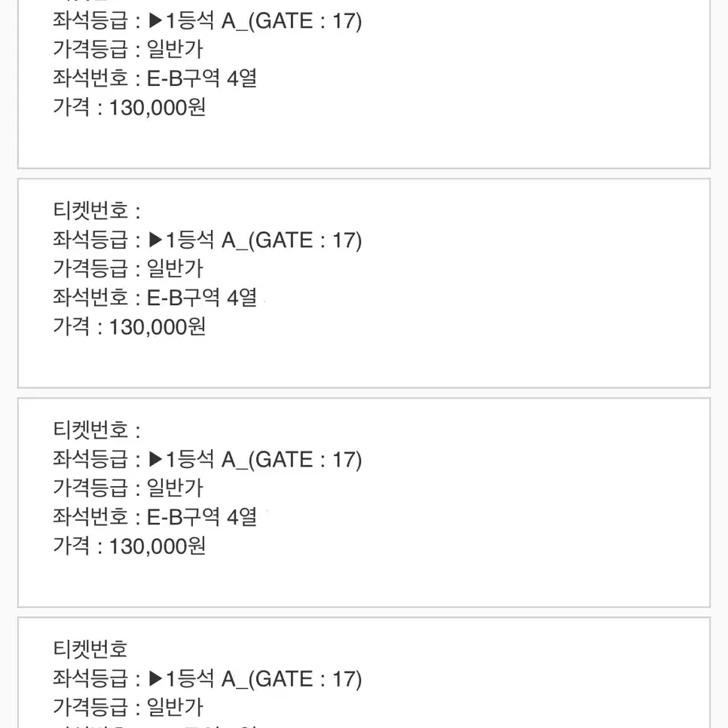Select the E-B구역 4열 seat number in the second card
This screenshot has width=728, height=728.
pyautogui.click(x=202, y=297)
